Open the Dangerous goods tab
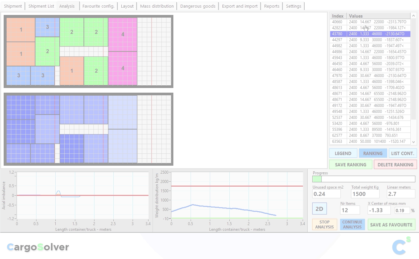The height and width of the screenshot is (259, 419). pos(198,6)
